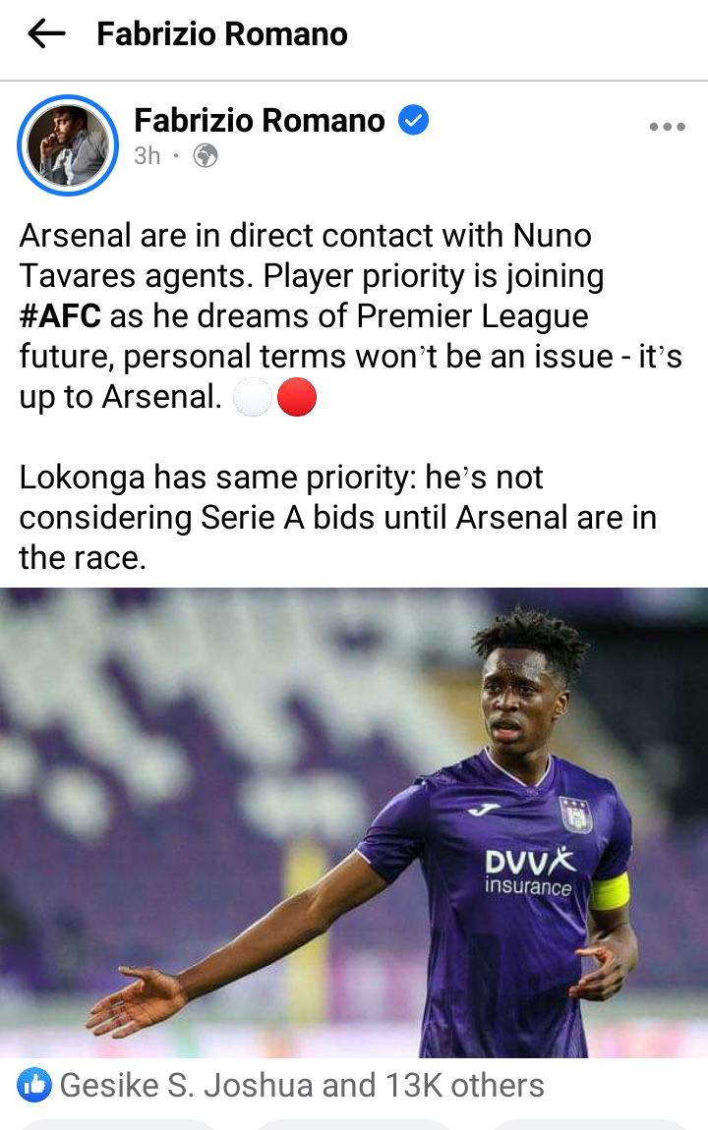
Task: Open Fabrizio Romano's circular profile picture
Action: point(68,145)
